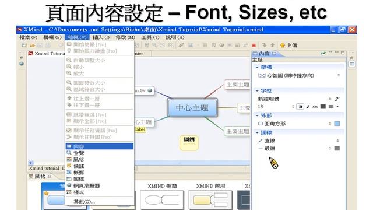Toggle italic formatting

click(x=308, y=107)
